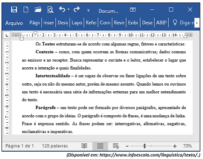Switch to Página Inicial tab

pos(34,23)
